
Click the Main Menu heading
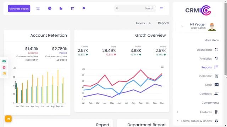pos(212,40)
